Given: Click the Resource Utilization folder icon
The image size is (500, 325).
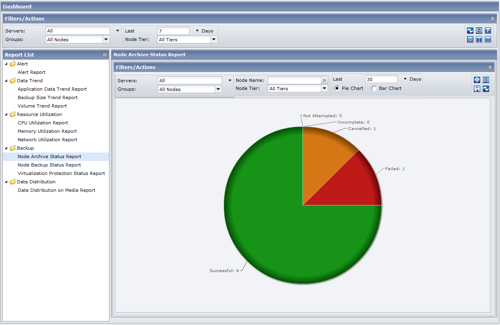Looking at the screenshot, I should 13,114.
